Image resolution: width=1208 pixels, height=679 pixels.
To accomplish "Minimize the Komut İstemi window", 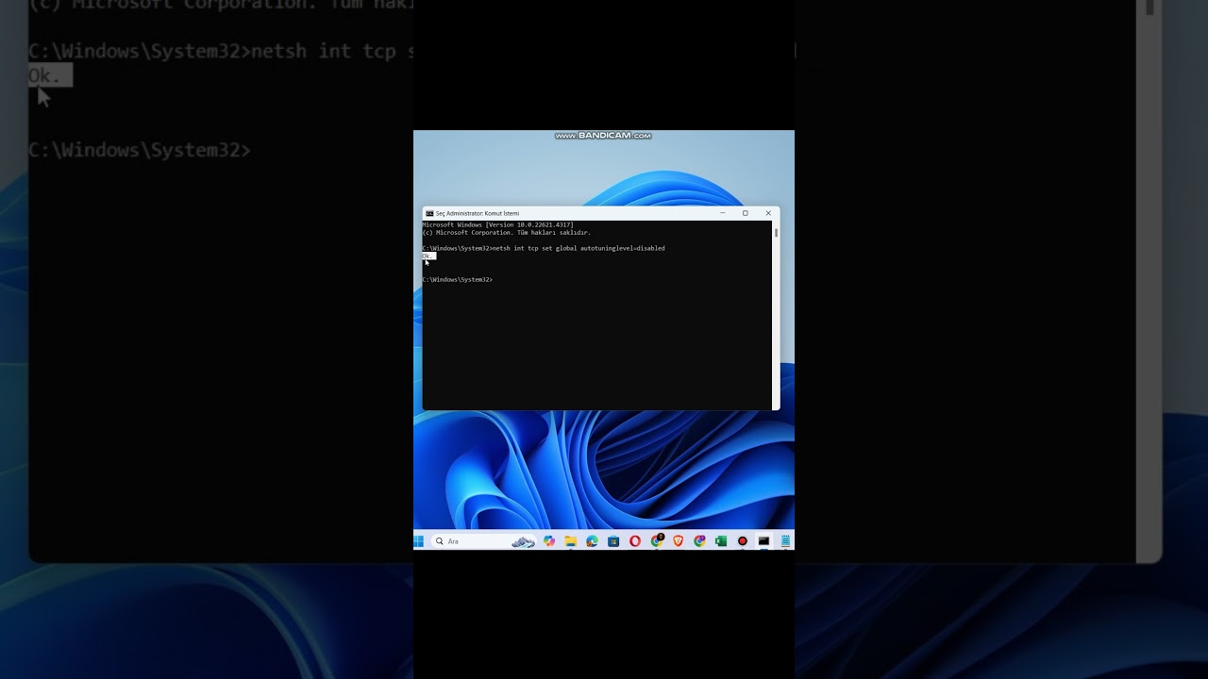I will tap(723, 213).
